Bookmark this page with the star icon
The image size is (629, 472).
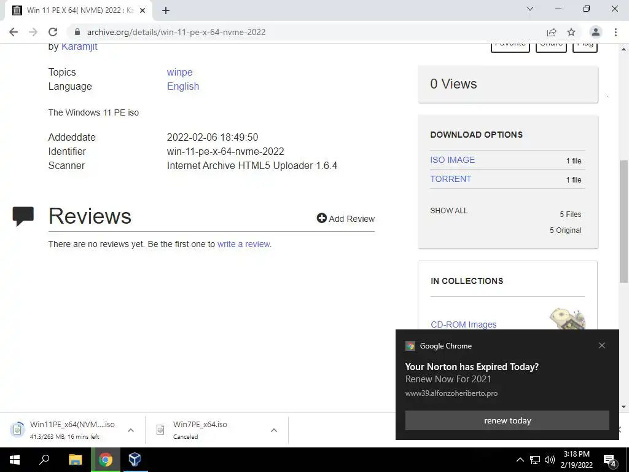[x=571, y=32]
